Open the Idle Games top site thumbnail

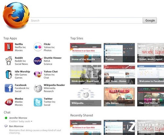point(119,97)
